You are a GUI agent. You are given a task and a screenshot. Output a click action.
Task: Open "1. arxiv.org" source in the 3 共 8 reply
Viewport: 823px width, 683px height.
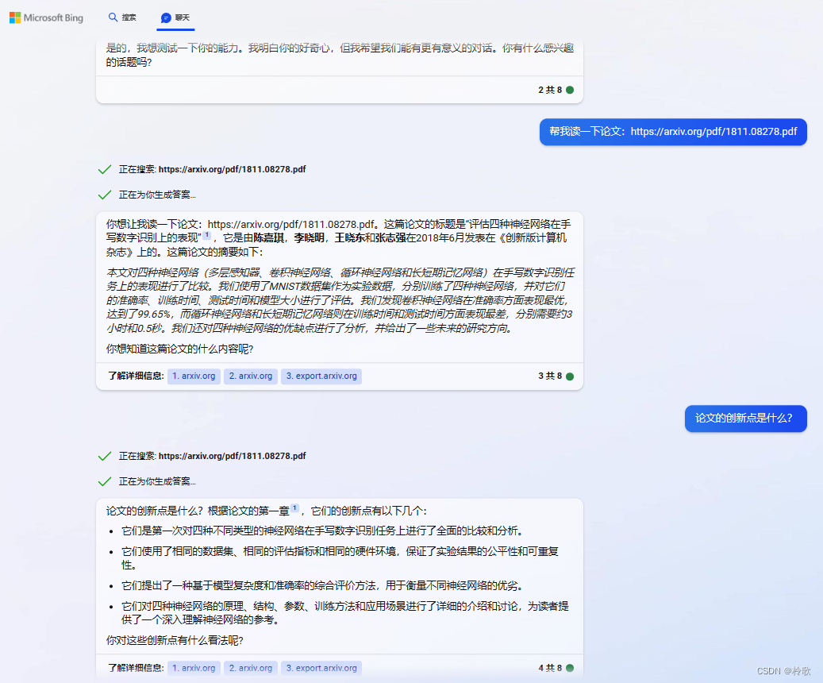coord(194,376)
